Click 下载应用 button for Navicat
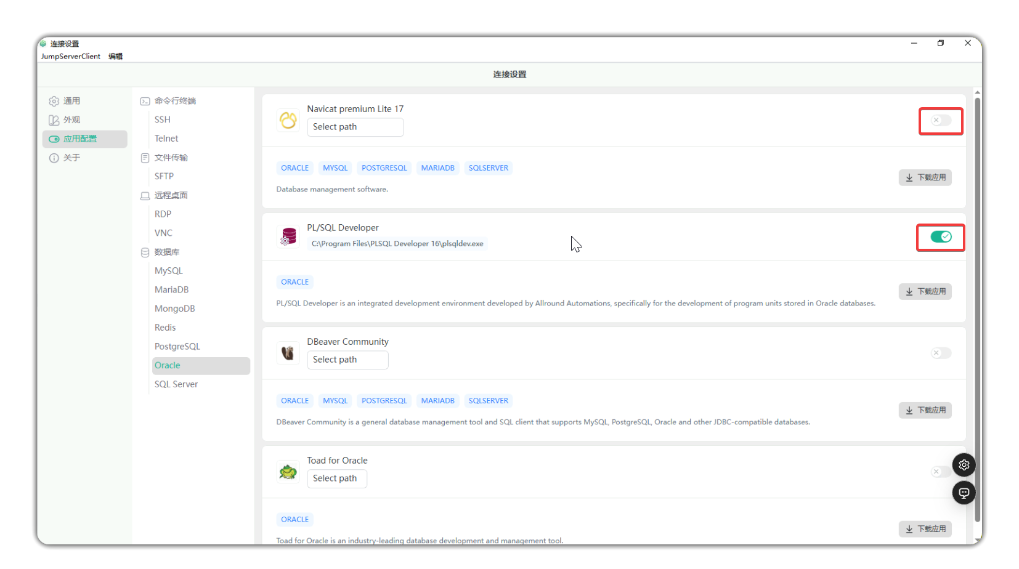1019x569 pixels. 925,177
